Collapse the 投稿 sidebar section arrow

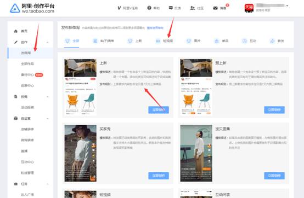(48, 97)
